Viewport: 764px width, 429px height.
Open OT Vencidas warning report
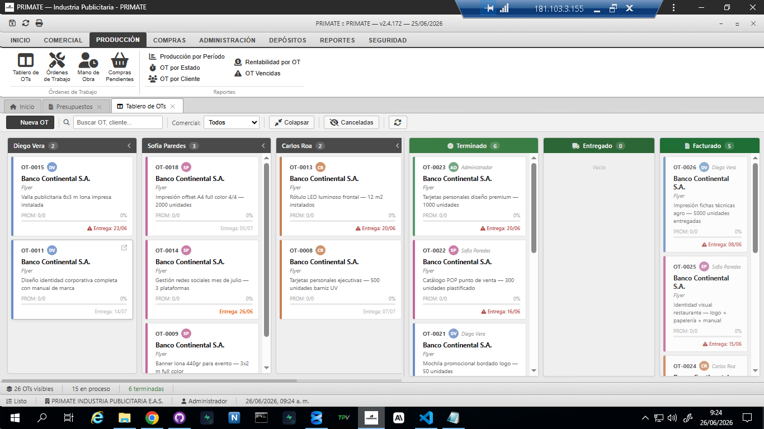click(257, 73)
